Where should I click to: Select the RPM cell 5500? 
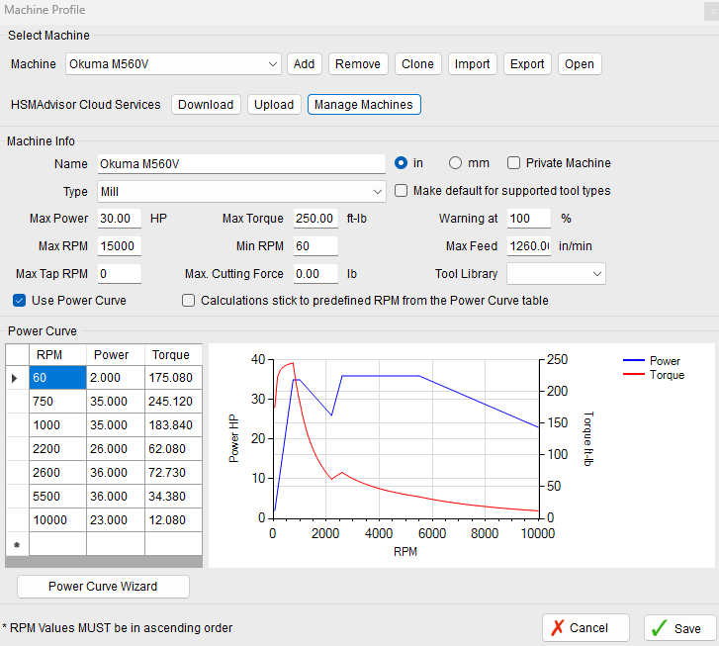pos(57,497)
